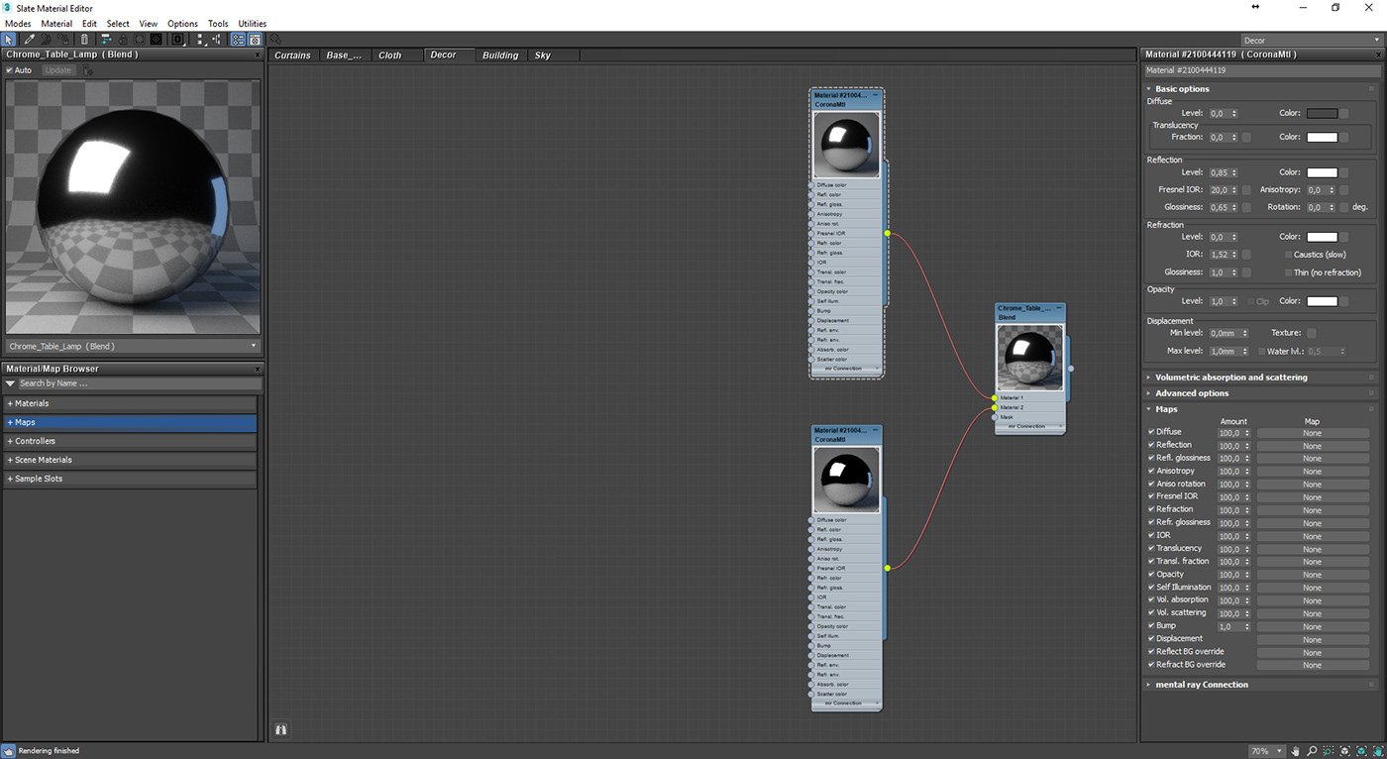Uncheck the Auto preview checkbox
The height and width of the screenshot is (759, 1387).
[x=10, y=70]
